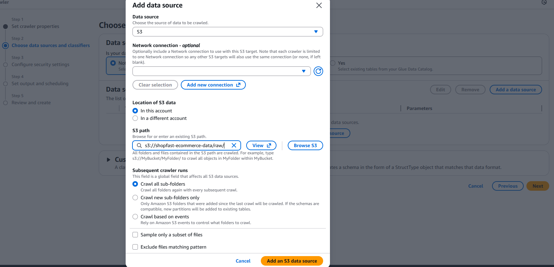Choose Crawl new sub-folders only

click(135, 198)
